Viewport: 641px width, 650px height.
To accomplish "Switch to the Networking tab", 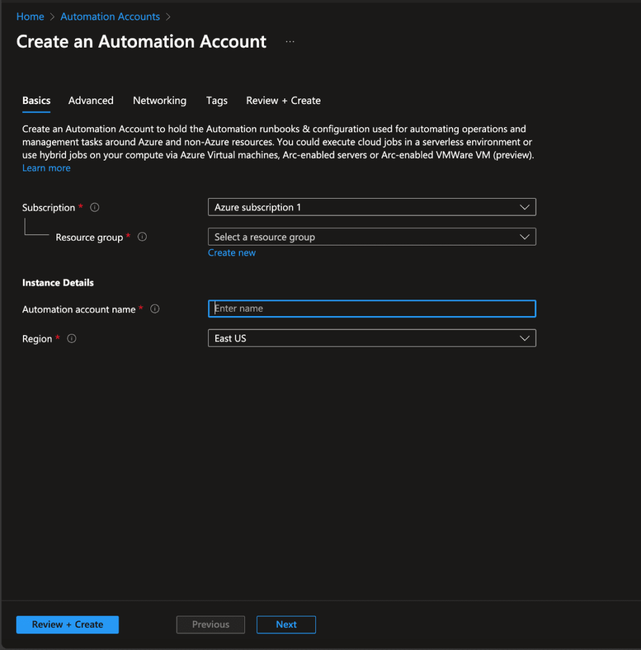I will 159,100.
